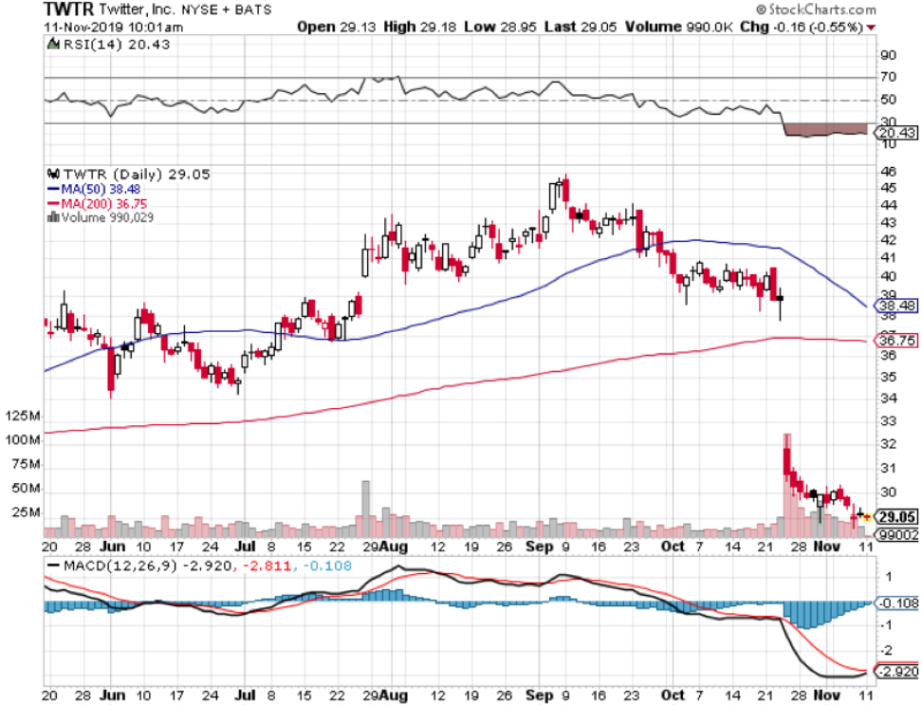This screenshot has height=705, width=922.
Task: Click the Sep label on price axis
Action: click(539, 547)
